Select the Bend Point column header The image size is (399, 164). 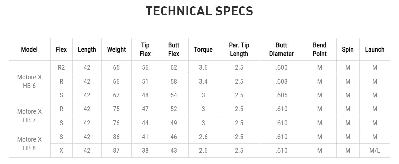[319, 49]
